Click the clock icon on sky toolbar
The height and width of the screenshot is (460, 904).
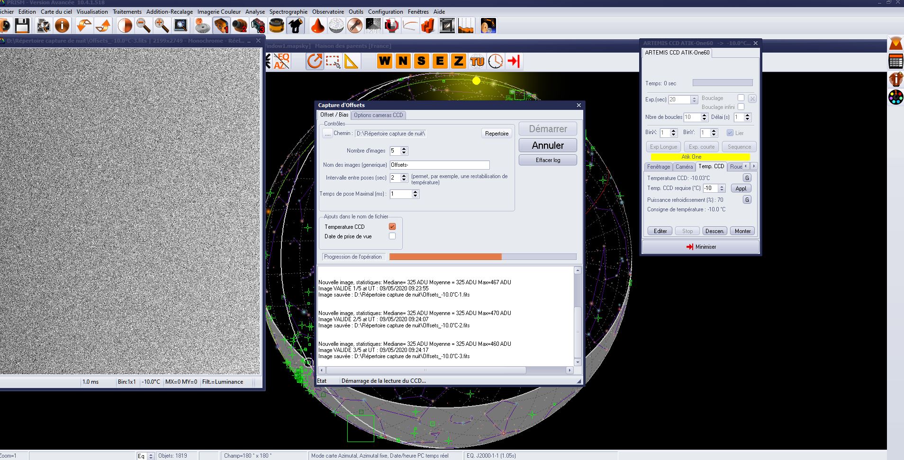pos(495,61)
